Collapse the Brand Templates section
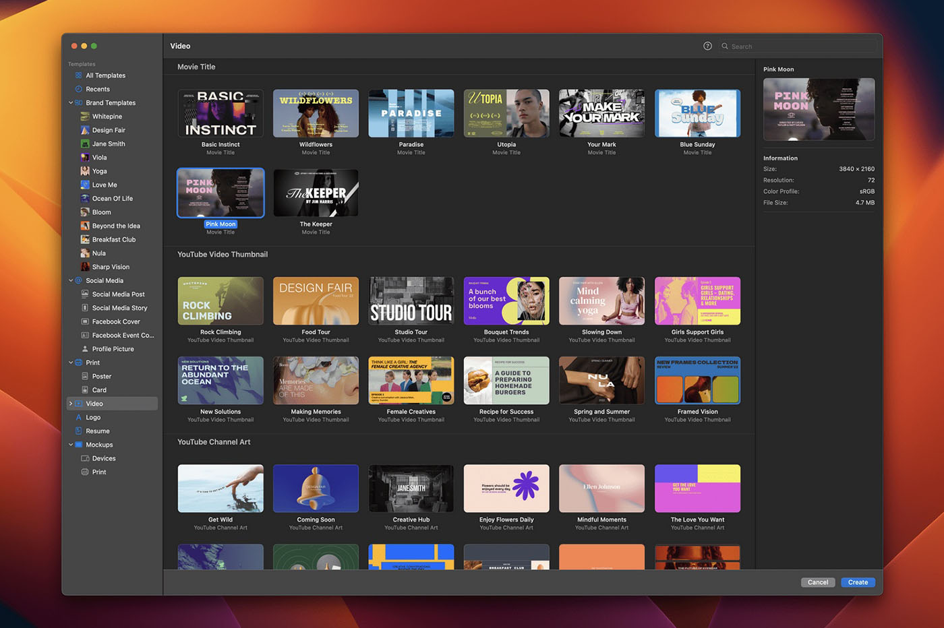This screenshot has height=628, width=944. 71,103
